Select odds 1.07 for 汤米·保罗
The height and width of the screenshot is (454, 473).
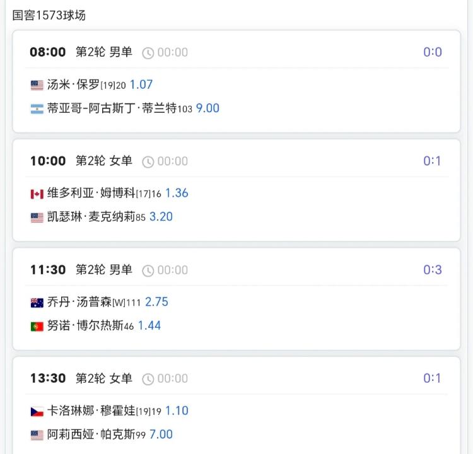pyautogui.click(x=141, y=84)
